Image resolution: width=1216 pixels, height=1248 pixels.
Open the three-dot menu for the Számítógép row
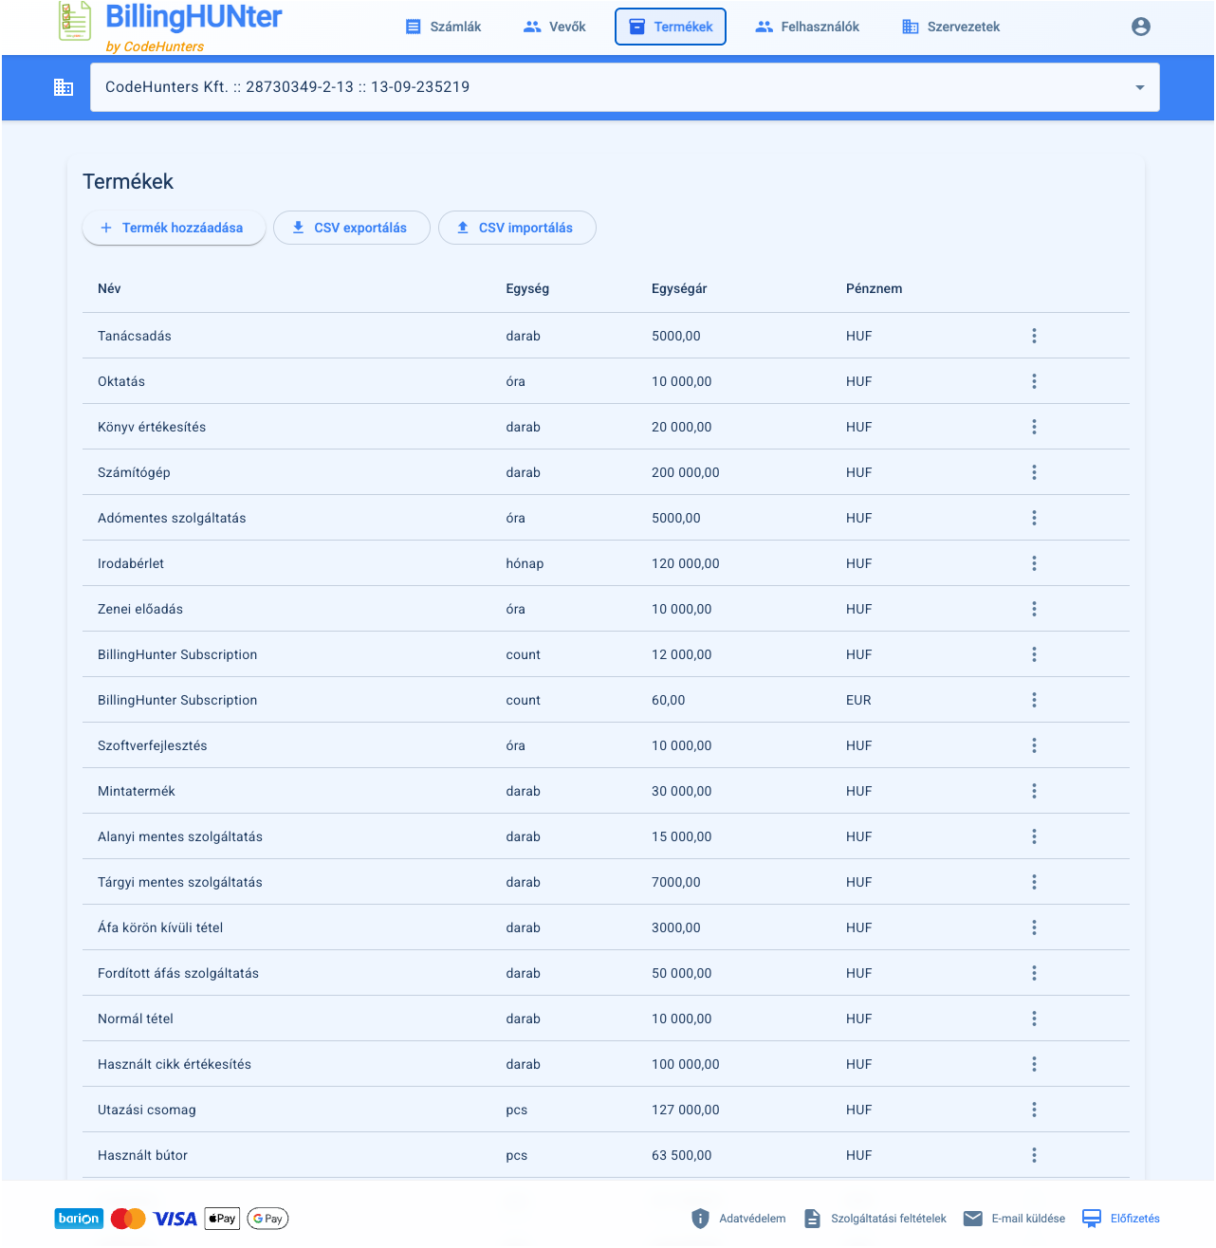(1034, 472)
